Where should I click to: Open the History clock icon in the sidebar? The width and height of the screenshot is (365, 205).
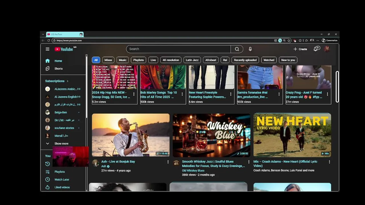(x=47, y=164)
